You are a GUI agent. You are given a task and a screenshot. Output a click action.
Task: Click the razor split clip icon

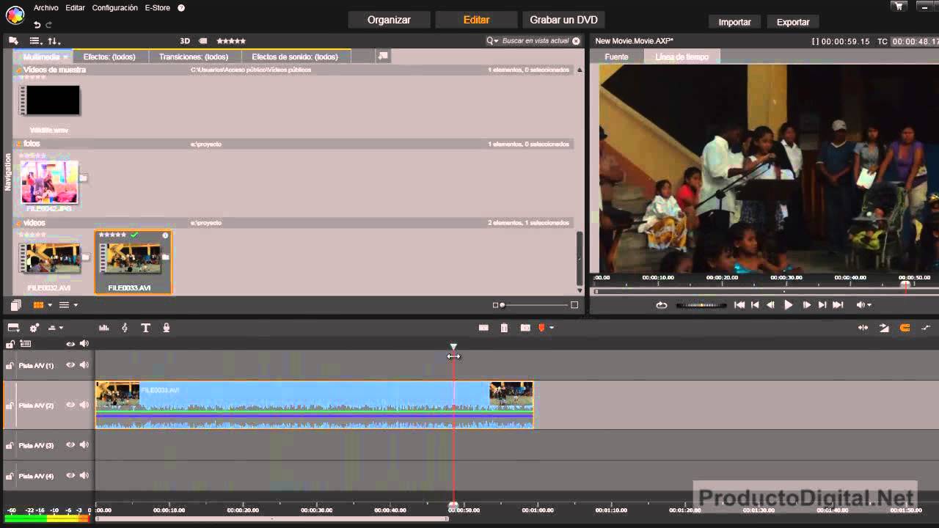(483, 328)
